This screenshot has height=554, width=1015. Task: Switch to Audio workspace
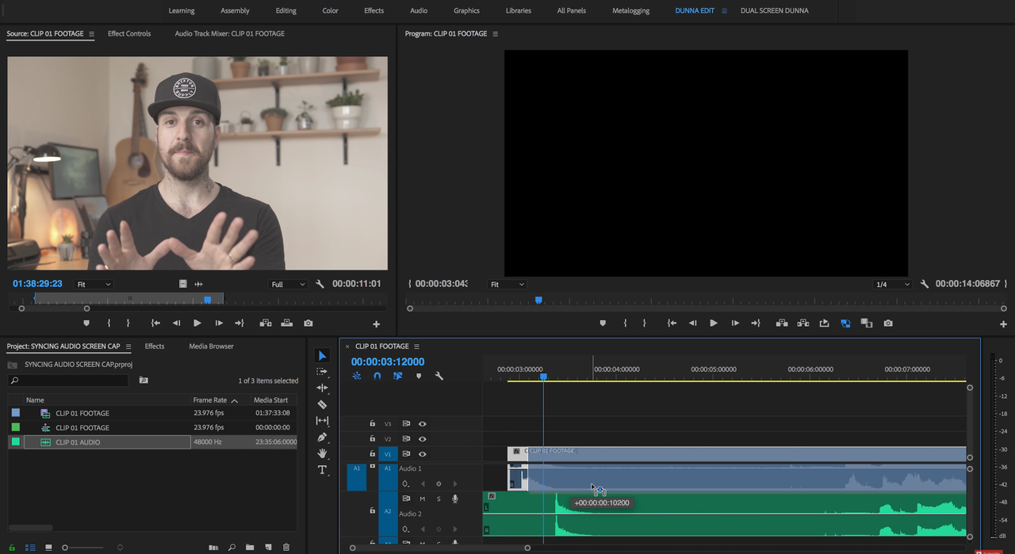point(419,11)
